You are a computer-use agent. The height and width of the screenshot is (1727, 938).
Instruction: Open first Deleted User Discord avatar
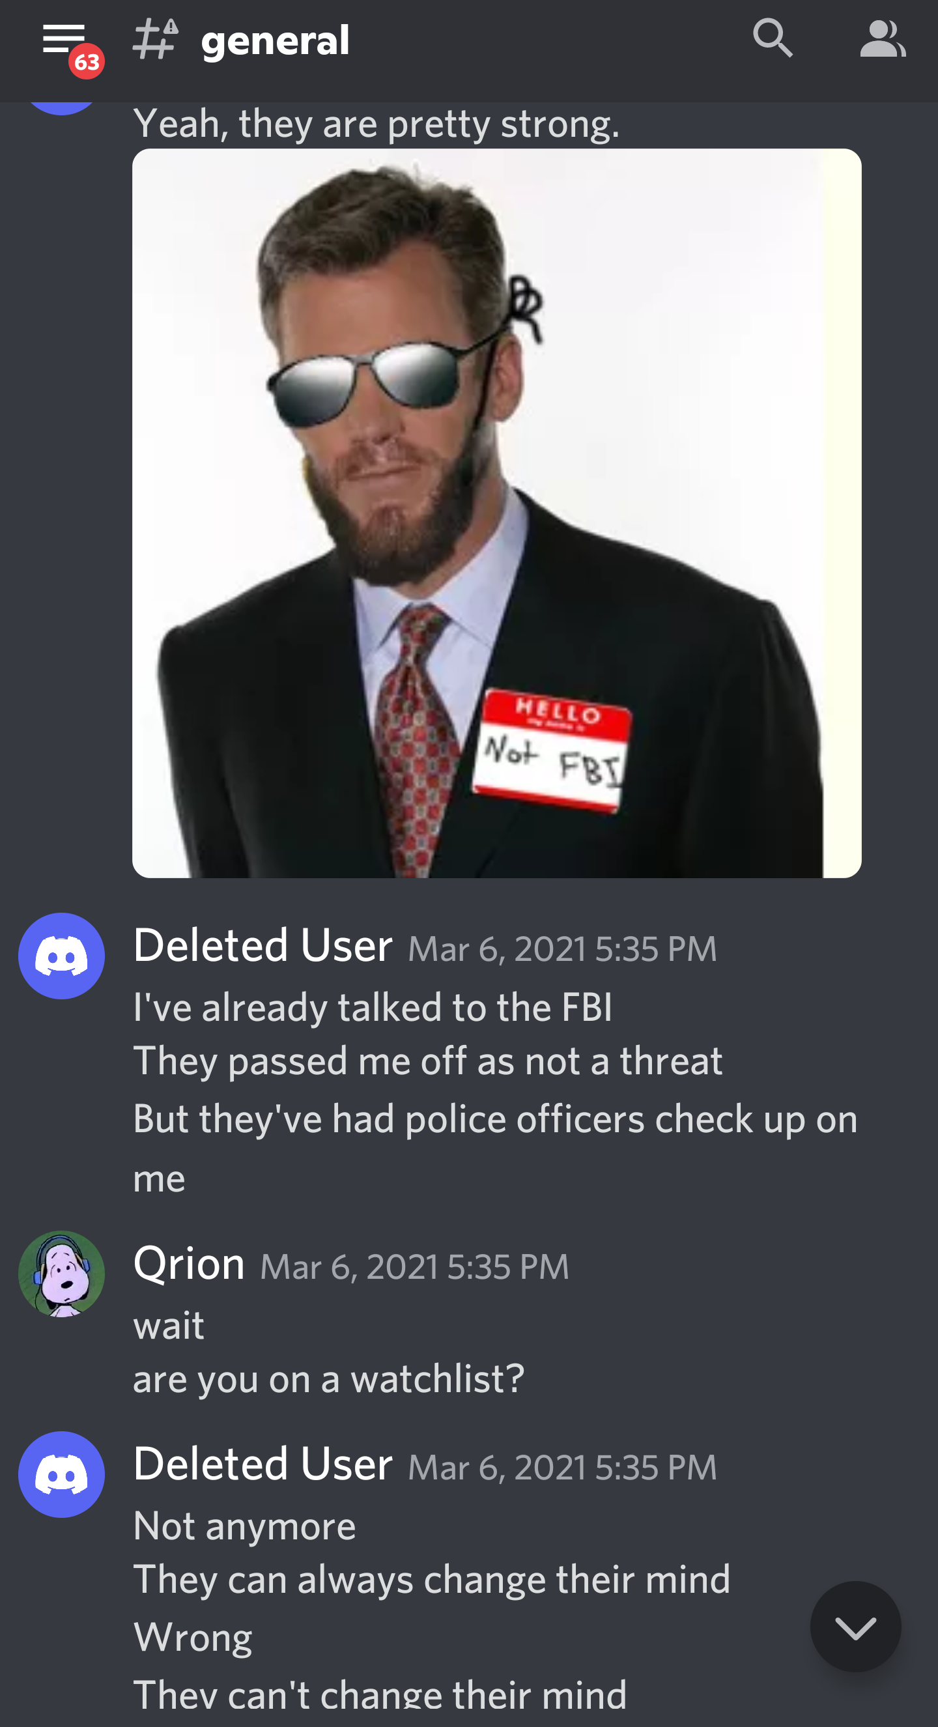click(x=62, y=955)
